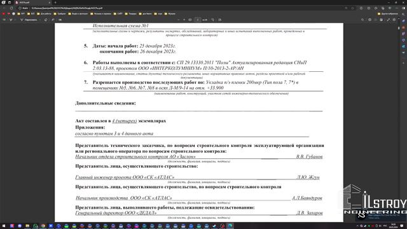The width and height of the screenshot is (407, 229).
Task: Open the Нарисовать pen options dropdown
Action: 39,20
